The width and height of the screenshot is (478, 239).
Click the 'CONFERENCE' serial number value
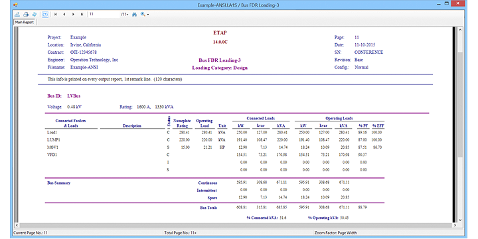click(x=369, y=52)
